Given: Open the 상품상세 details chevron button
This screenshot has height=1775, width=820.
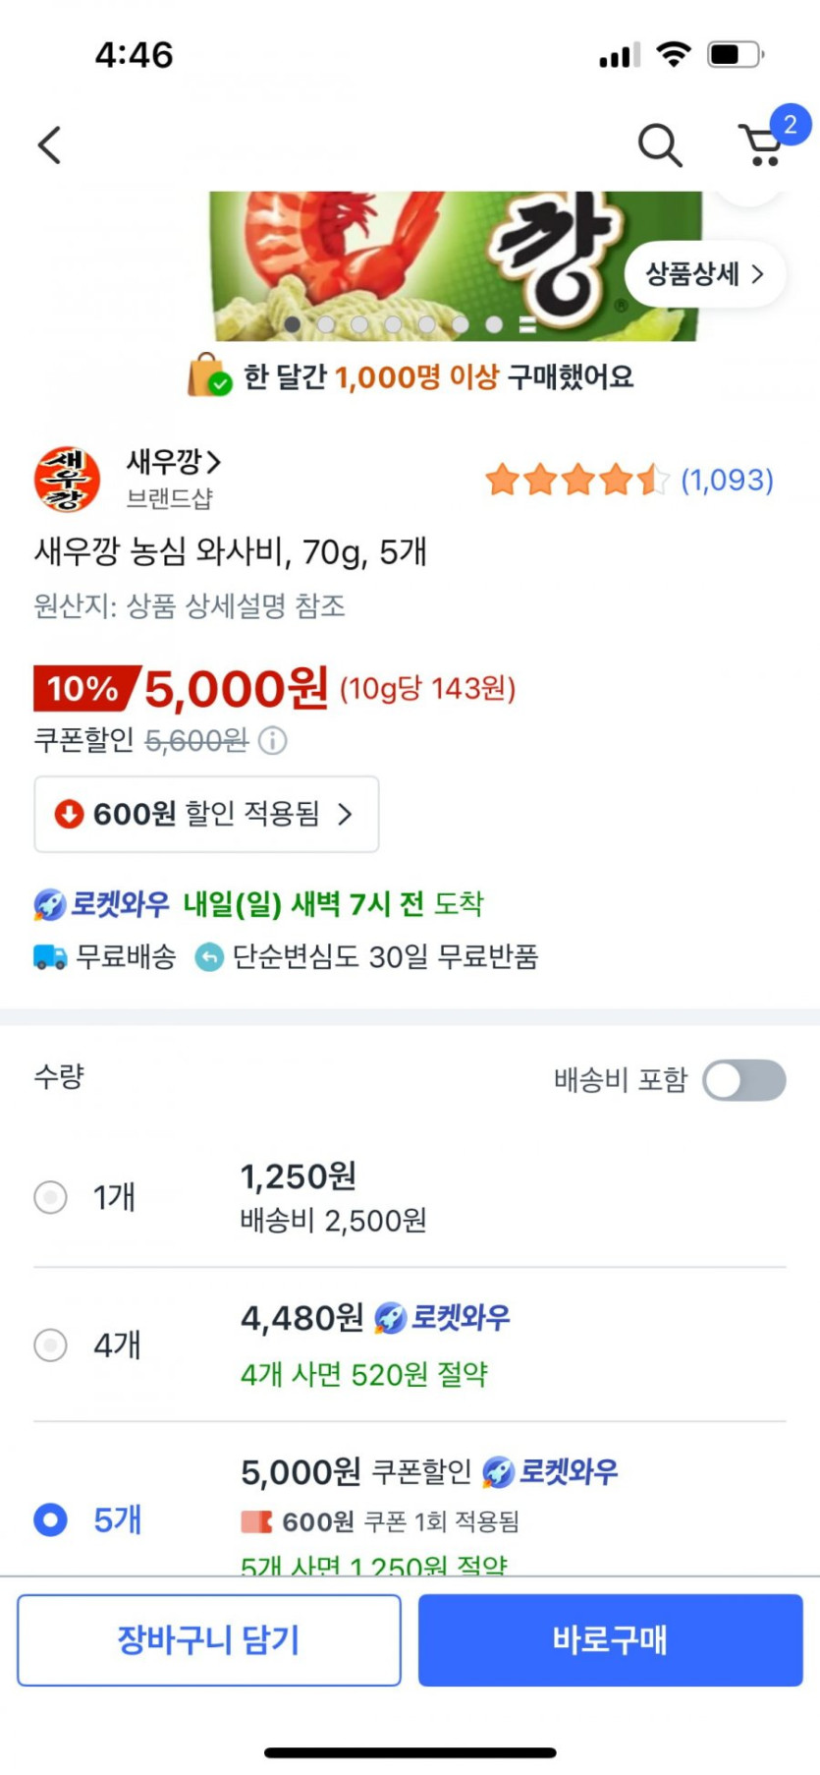Looking at the screenshot, I should [x=704, y=274].
